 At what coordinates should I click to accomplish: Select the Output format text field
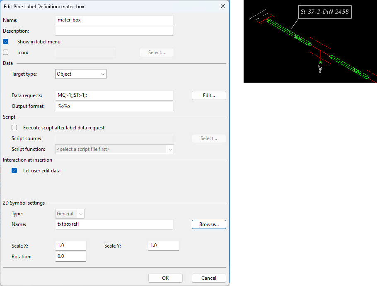click(114, 106)
